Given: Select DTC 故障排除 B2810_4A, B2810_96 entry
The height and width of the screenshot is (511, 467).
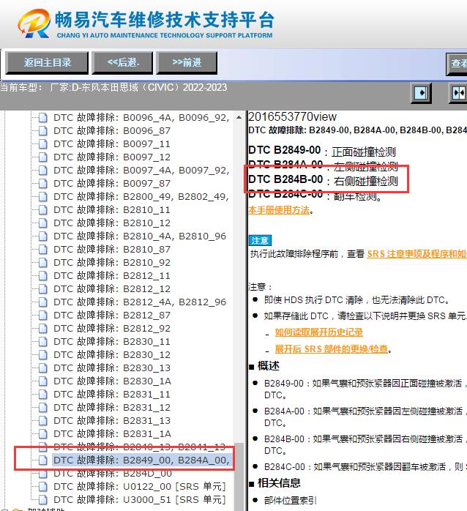Looking at the screenshot, I should point(140,236).
